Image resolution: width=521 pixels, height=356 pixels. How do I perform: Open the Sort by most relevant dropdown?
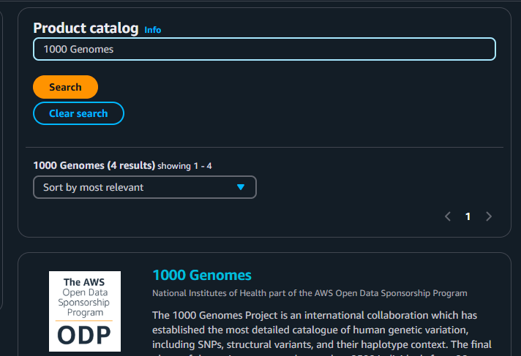[145, 187]
